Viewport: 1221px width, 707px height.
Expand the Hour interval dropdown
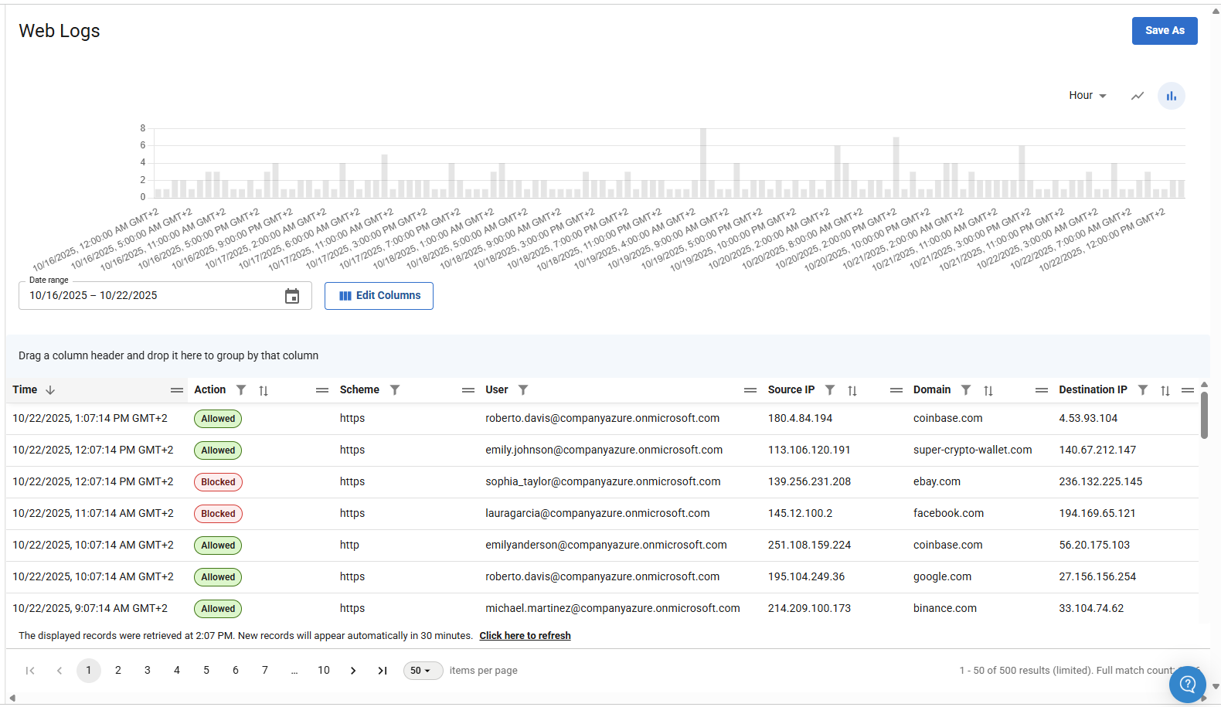[x=1087, y=96]
